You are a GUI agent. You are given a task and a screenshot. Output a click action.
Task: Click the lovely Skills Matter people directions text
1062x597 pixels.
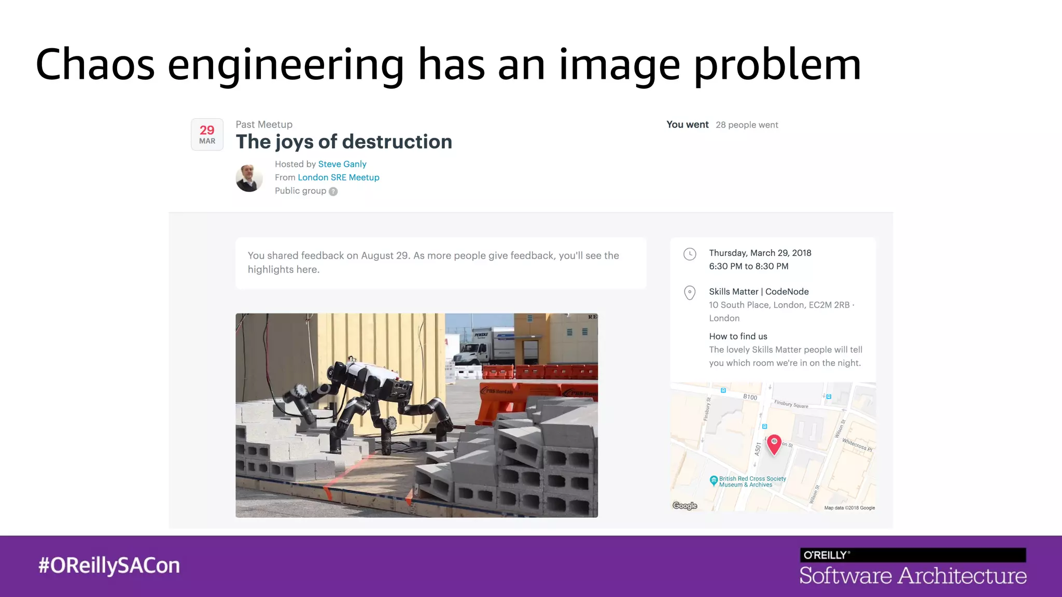coord(786,357)
